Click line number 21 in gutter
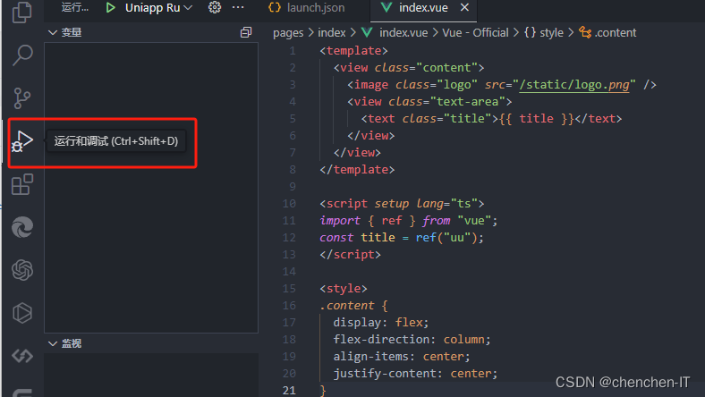The height and width of the screenshot is (397, 705). (x=289, y=390)
